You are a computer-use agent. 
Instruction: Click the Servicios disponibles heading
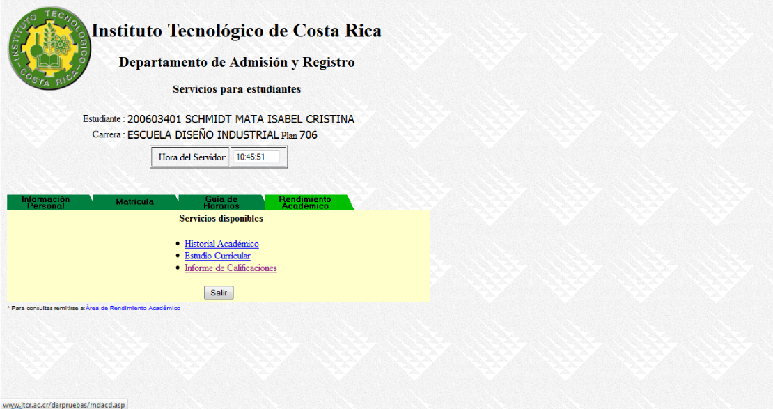coord(221,219)
